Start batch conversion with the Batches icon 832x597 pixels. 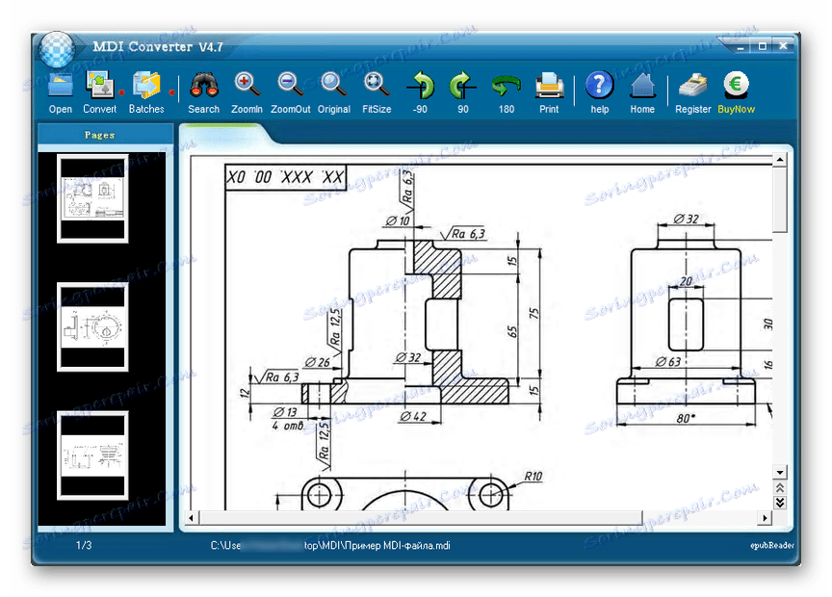click(x=146, y=85)
